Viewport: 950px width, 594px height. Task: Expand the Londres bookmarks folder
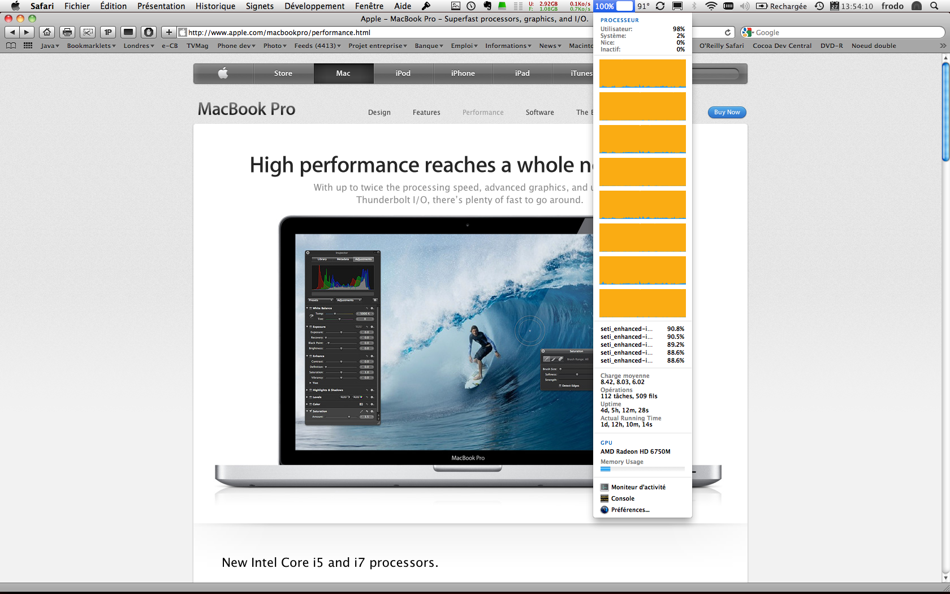[139, 46]
